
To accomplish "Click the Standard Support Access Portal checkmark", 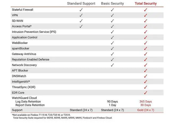I will (x=81, y=26).
